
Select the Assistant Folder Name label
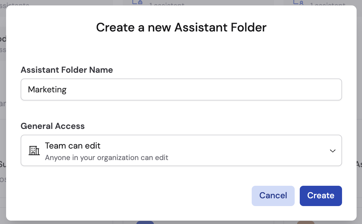[67, 70]
